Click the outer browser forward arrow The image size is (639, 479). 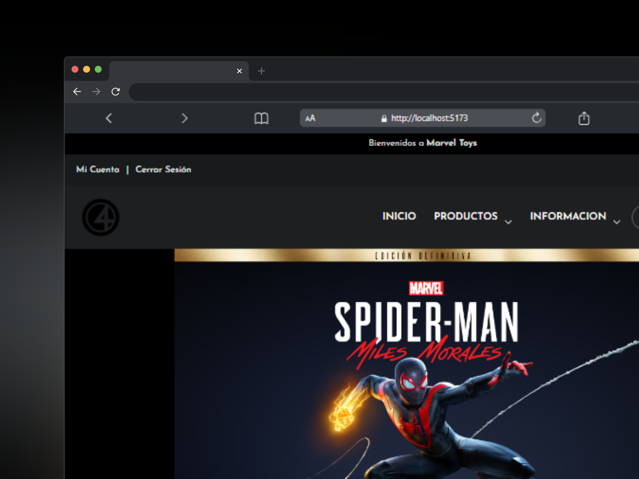96,91
